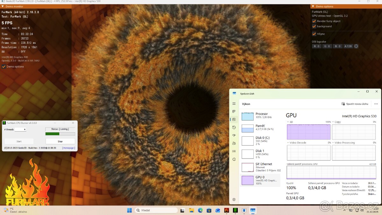382x215 pixels.
Task: Collapse the Demo monitor panel header
Action: tap(3, 6)
